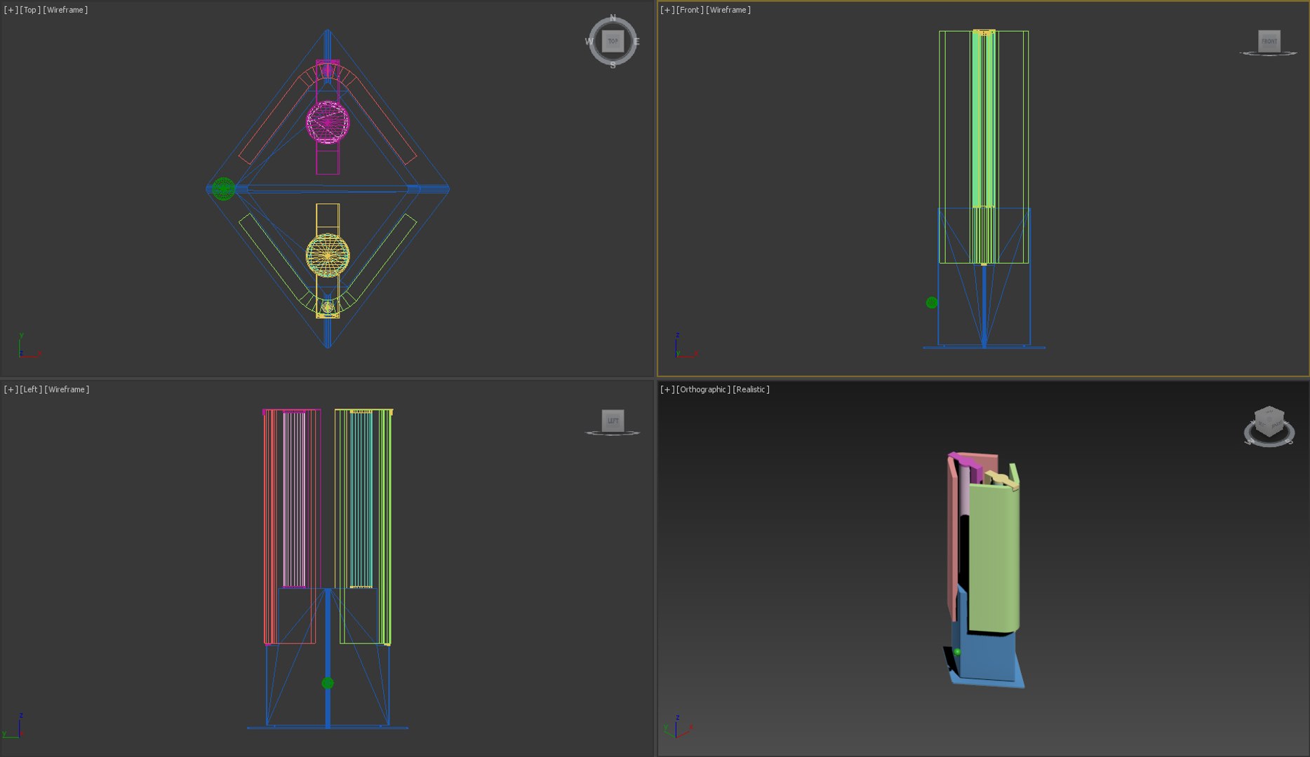Screen dimensions: 1310x757
Task: Open the [Left] view label menu
Action: 31,389
